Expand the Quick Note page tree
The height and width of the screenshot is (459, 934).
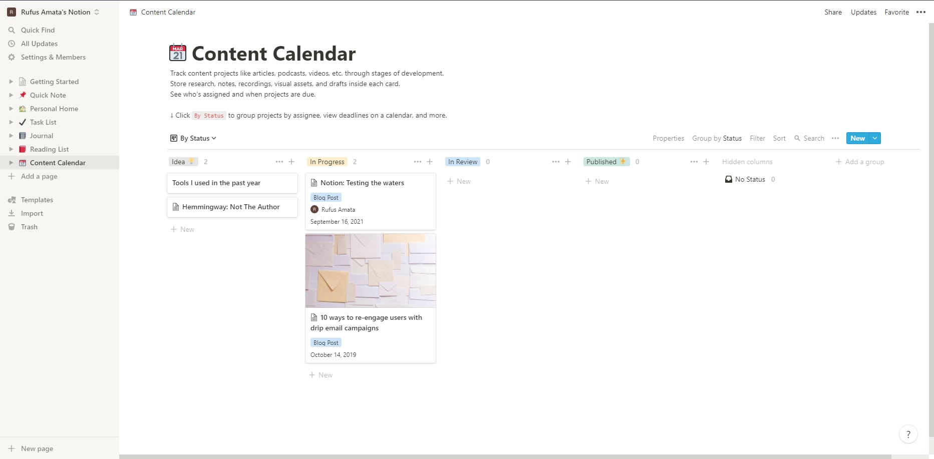point(11,95)
